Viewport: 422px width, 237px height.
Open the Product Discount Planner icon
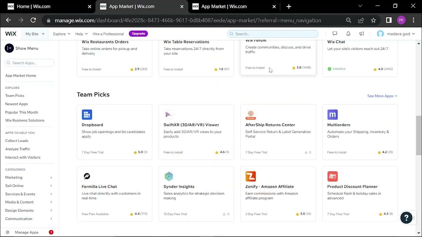coord(332,176)
